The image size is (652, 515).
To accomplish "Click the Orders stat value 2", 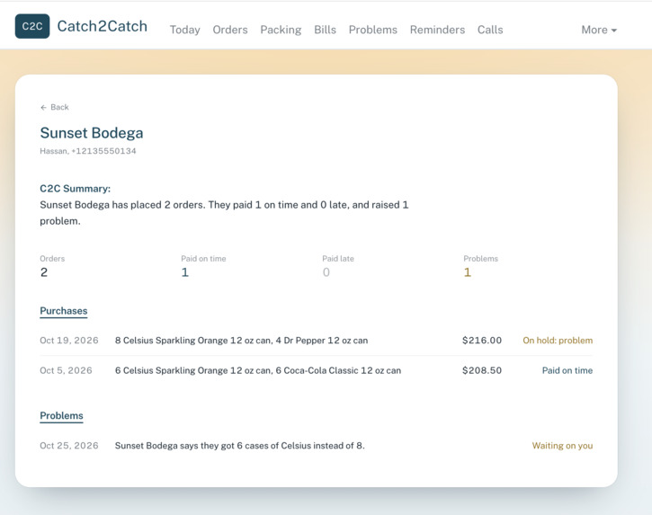I will [x=44, y=272].
